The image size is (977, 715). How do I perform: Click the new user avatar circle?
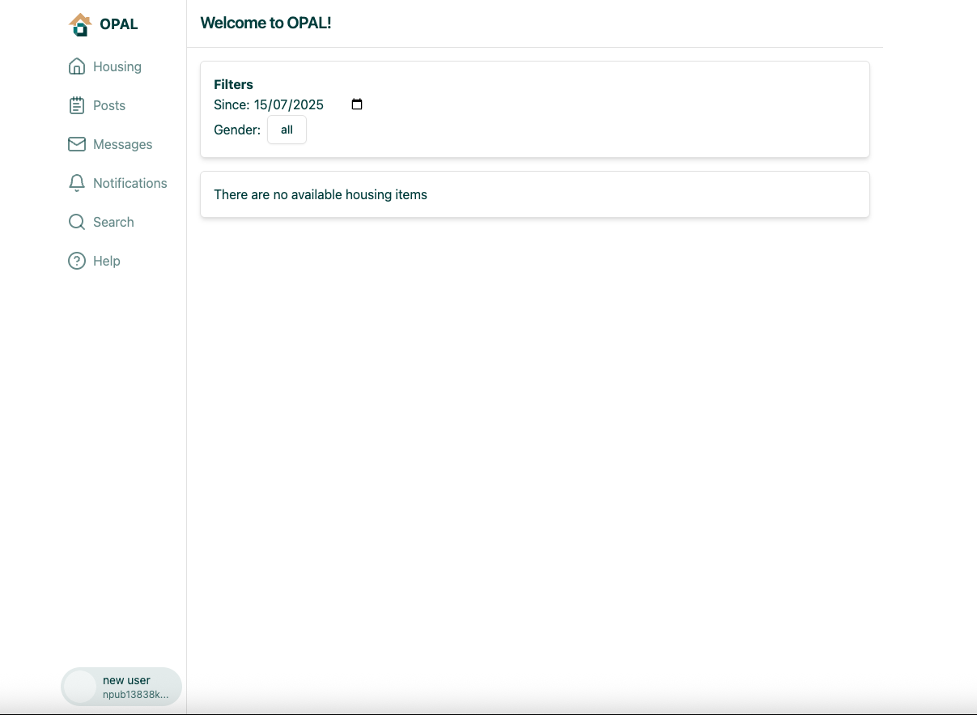point(80,687)
